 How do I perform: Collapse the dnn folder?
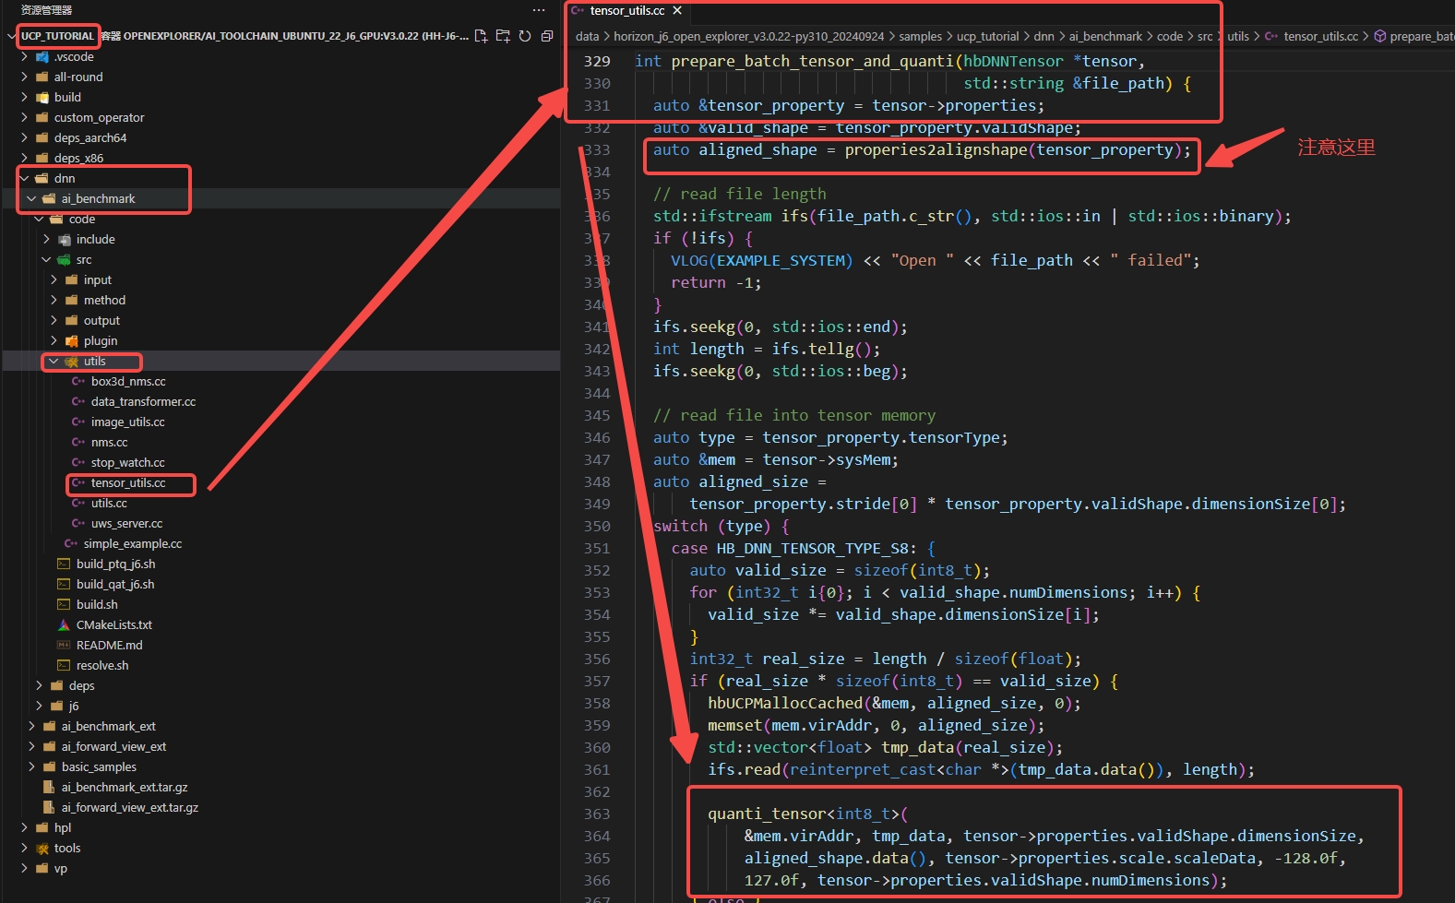(x=25, y=178)
